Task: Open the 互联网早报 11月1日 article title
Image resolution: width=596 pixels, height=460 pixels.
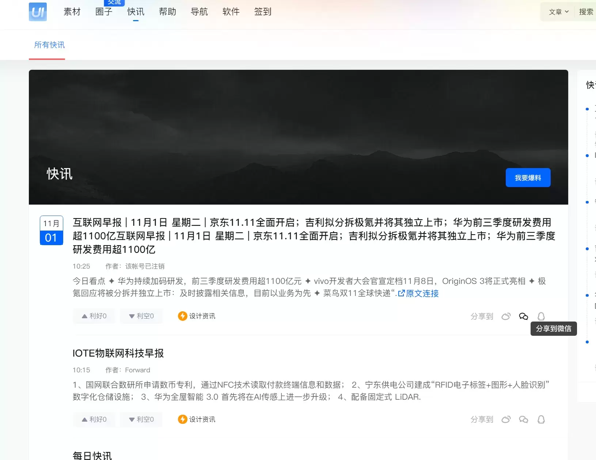Action: [x=314, y=236]
